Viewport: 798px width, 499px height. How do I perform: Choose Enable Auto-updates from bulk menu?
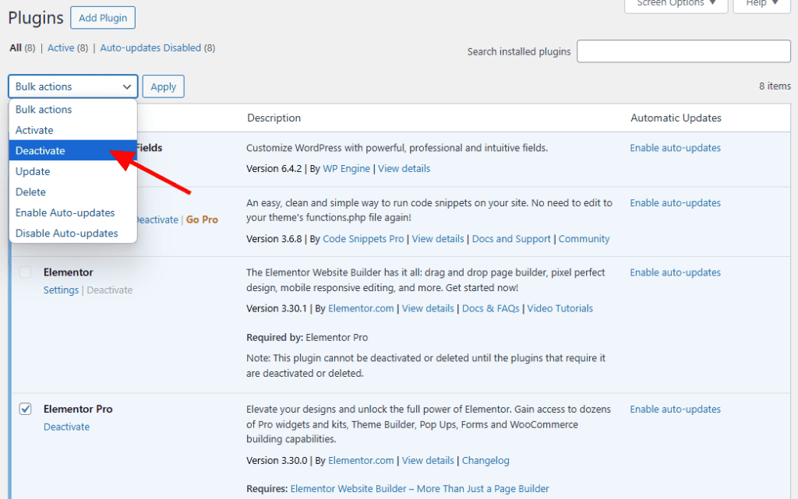coord(72,213)
